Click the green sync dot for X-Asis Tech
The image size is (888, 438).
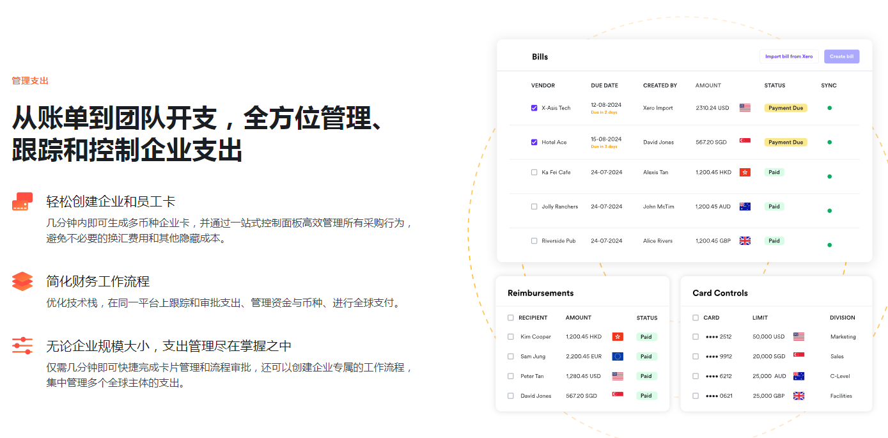coord(829,109)
